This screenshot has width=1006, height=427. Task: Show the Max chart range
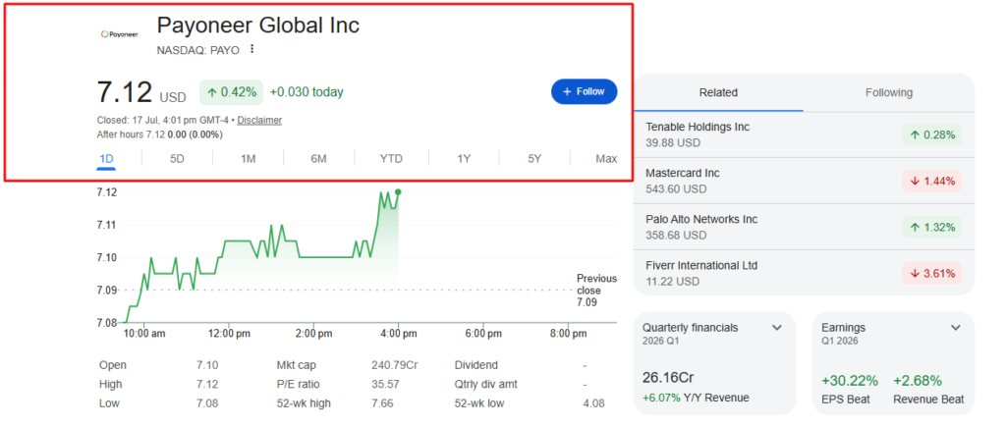coord(606,159)
